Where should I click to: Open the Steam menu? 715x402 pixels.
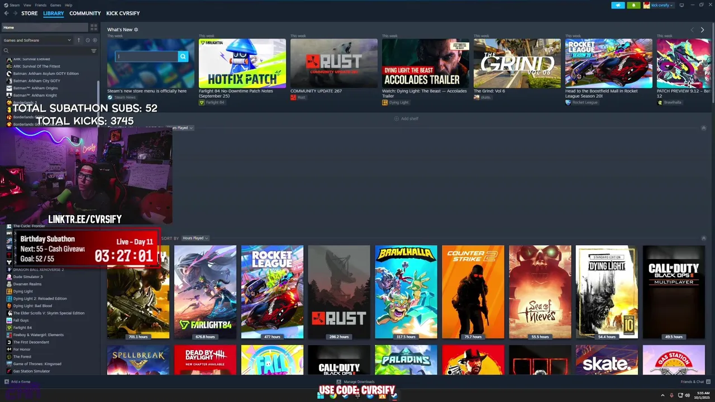coord(15,5)
